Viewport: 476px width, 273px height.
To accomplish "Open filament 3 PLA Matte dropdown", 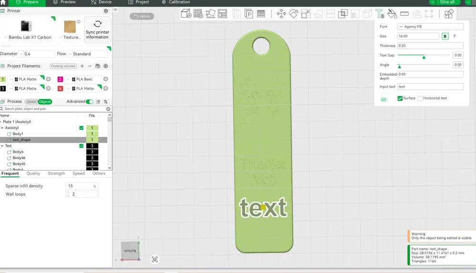I will point(26,88).
